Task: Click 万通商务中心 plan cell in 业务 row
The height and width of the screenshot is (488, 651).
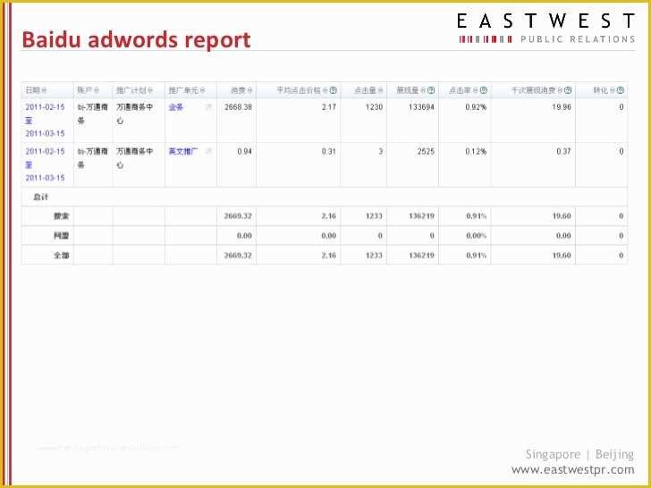Action: point(134,114)
